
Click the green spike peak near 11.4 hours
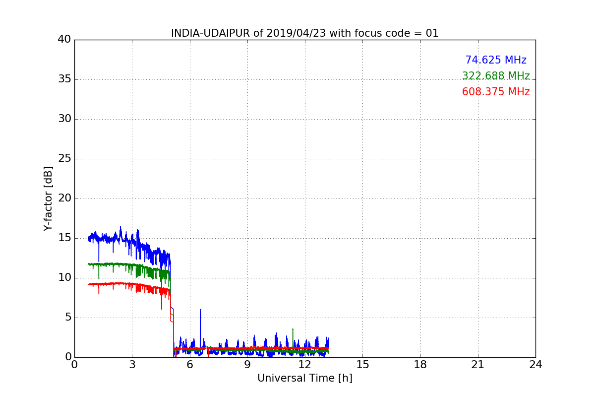tap(293, 329)
